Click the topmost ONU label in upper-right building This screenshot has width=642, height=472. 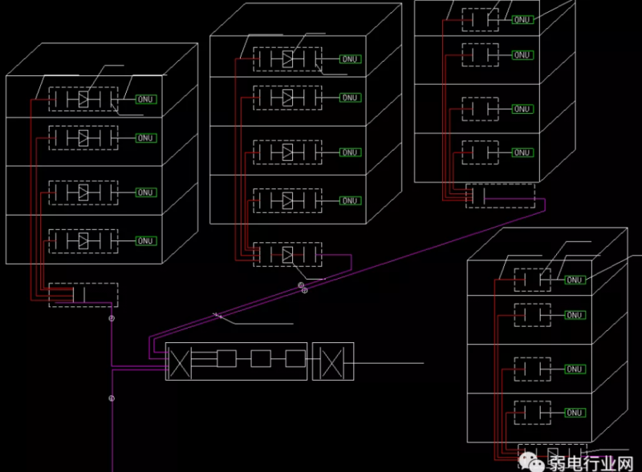pyautogui.click(x=521, y=19)
